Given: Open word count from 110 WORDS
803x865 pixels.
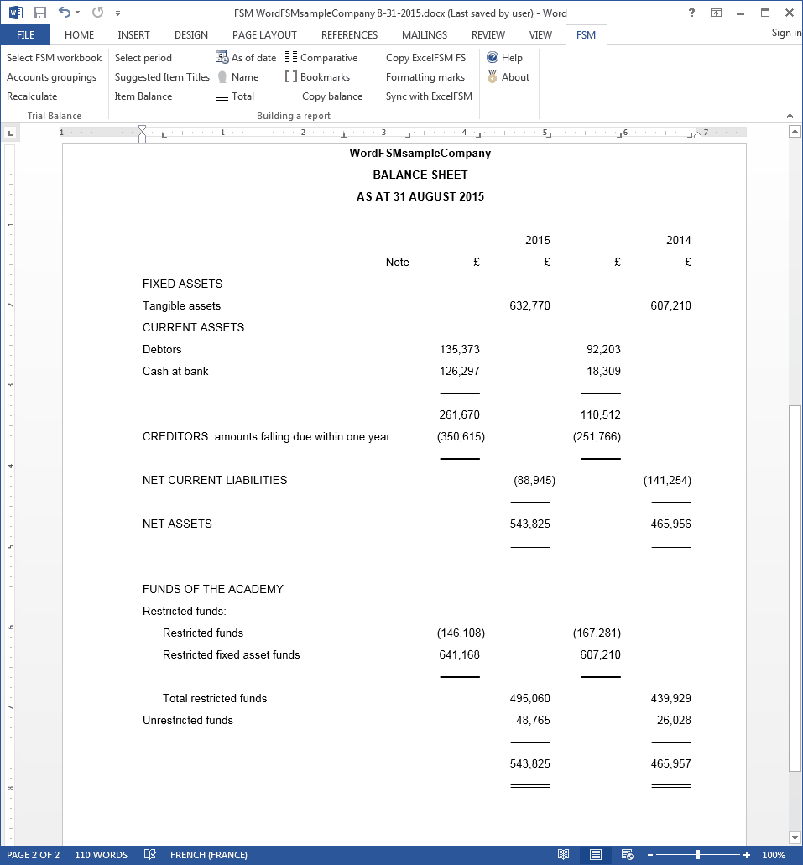Looking at the screenshot, I should point(101,855).
